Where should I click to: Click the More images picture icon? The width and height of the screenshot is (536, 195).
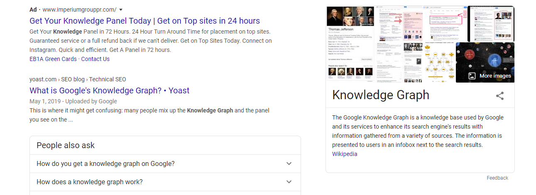pyautogui.click(x=472, y=76)
